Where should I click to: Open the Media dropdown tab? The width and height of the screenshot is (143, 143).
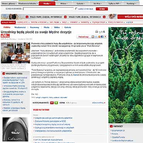tap(47, 3)
